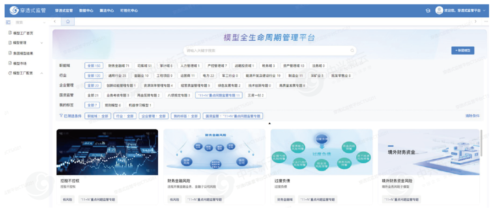Click the 模型工厂首页 document icon
This screenshot has height=224, width=495.
pyautogui.click(x=10, y=33)
